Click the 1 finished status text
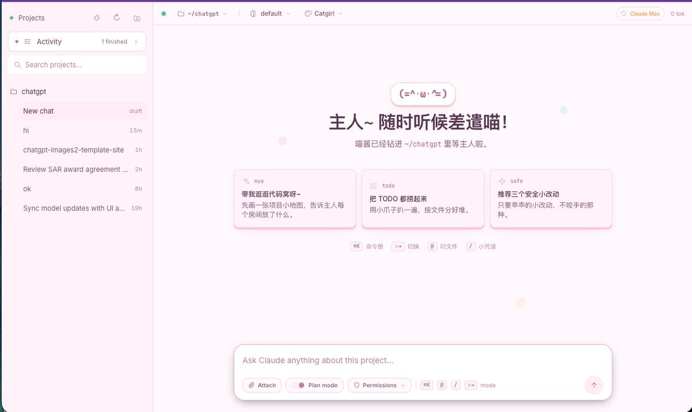The height and width of the screenshot is (412, 692). (x=114, y=41)
